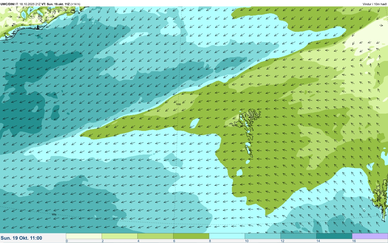The height and width of the screenshot is (243, 388).
Task: Click the 'Sun. 19 Okt. 11:00' date label
Action: click(x=22, y=238)
